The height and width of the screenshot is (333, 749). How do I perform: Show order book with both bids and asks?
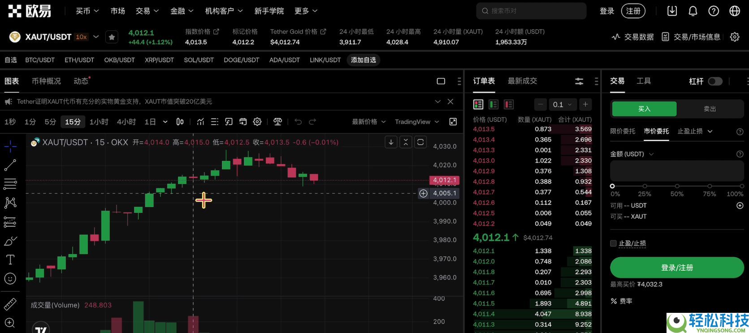click(x=478, y=104)
